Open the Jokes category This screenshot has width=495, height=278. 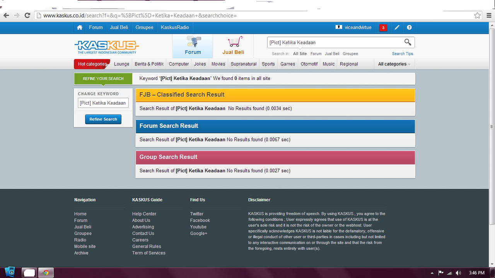(x=200, y=64)
